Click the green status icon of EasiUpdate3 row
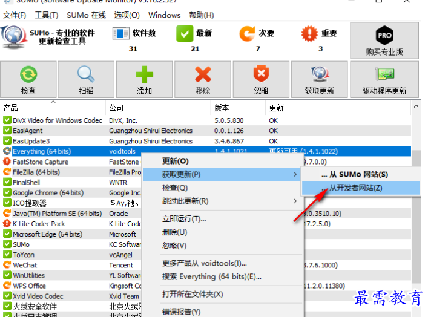This screenshot has width=428, height=317. pyautogui.click(x=7, y=141)
